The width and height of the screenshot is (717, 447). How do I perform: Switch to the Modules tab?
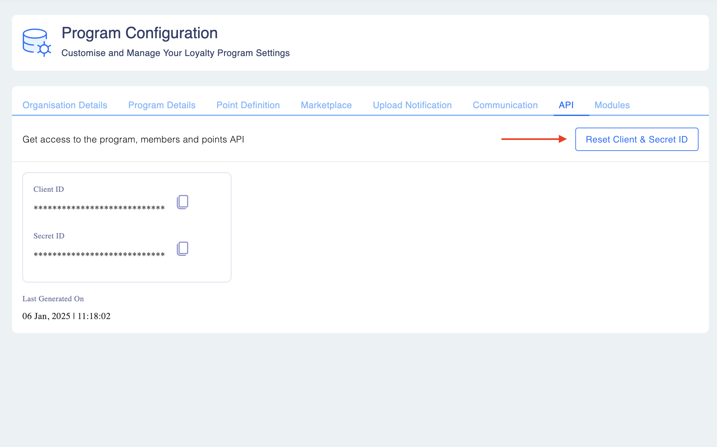612,105
